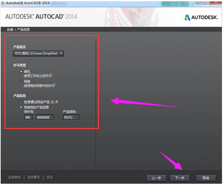Image resolution: width=223 pixels, height=184 pixels.
Task: Select 我有我的产品信息 radio button
Action: [21, 107]
